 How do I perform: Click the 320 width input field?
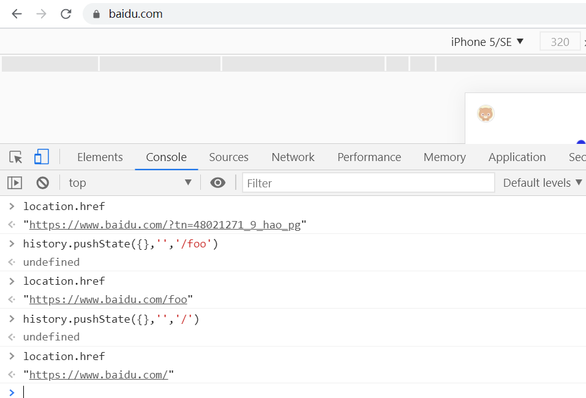(560, 42)
